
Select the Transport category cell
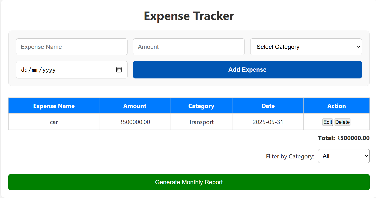[x=201, y=122]
